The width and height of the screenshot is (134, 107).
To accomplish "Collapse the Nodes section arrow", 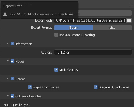I will 8,61.
